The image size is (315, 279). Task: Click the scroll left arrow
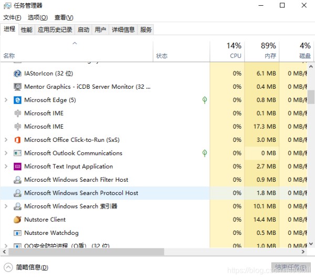(4, 252)
